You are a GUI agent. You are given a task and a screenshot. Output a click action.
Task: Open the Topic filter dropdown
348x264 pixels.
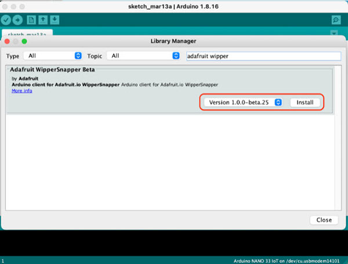point(143,56)
